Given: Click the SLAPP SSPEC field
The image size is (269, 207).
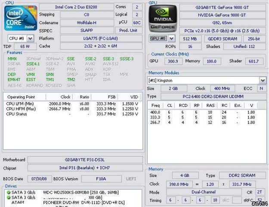Looking at the screenshot, I should (x=87, y=31).
